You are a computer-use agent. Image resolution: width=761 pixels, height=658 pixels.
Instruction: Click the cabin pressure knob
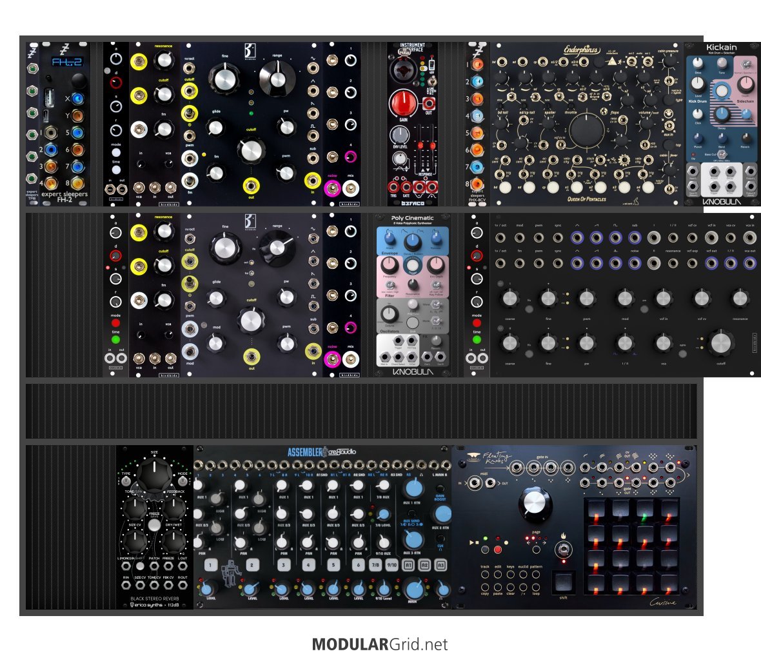click(x=669, y=62)
